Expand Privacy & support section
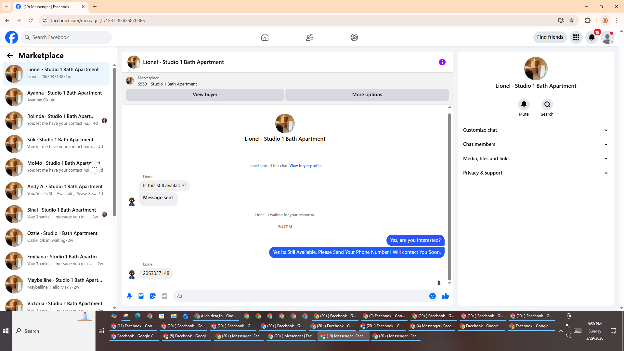The height and width of the screenshot is (351, 624). pyautogui.click(x=536, y=173)
